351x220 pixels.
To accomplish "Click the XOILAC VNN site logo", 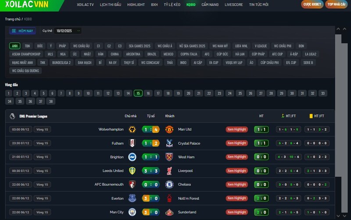I will [27, 4].
